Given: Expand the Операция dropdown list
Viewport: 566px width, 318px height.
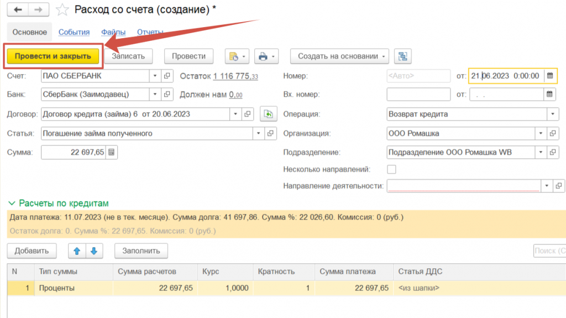Looking at the screenshot, I should pyautogui.click(x=553, y=114).
